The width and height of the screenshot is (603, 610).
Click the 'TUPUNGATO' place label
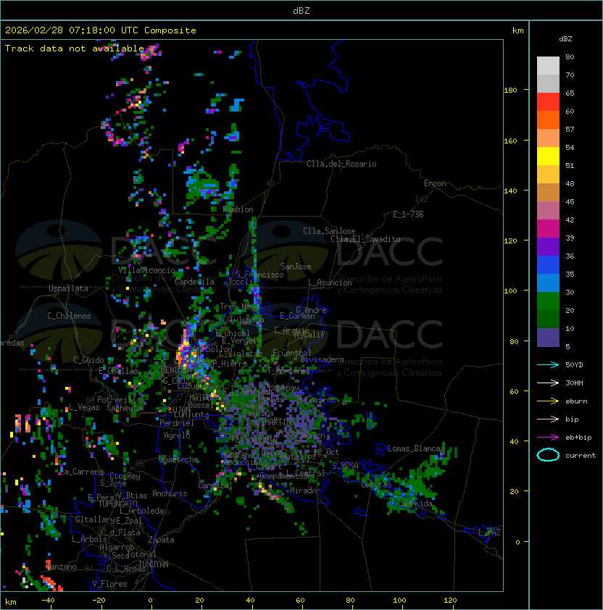(117, 504)
